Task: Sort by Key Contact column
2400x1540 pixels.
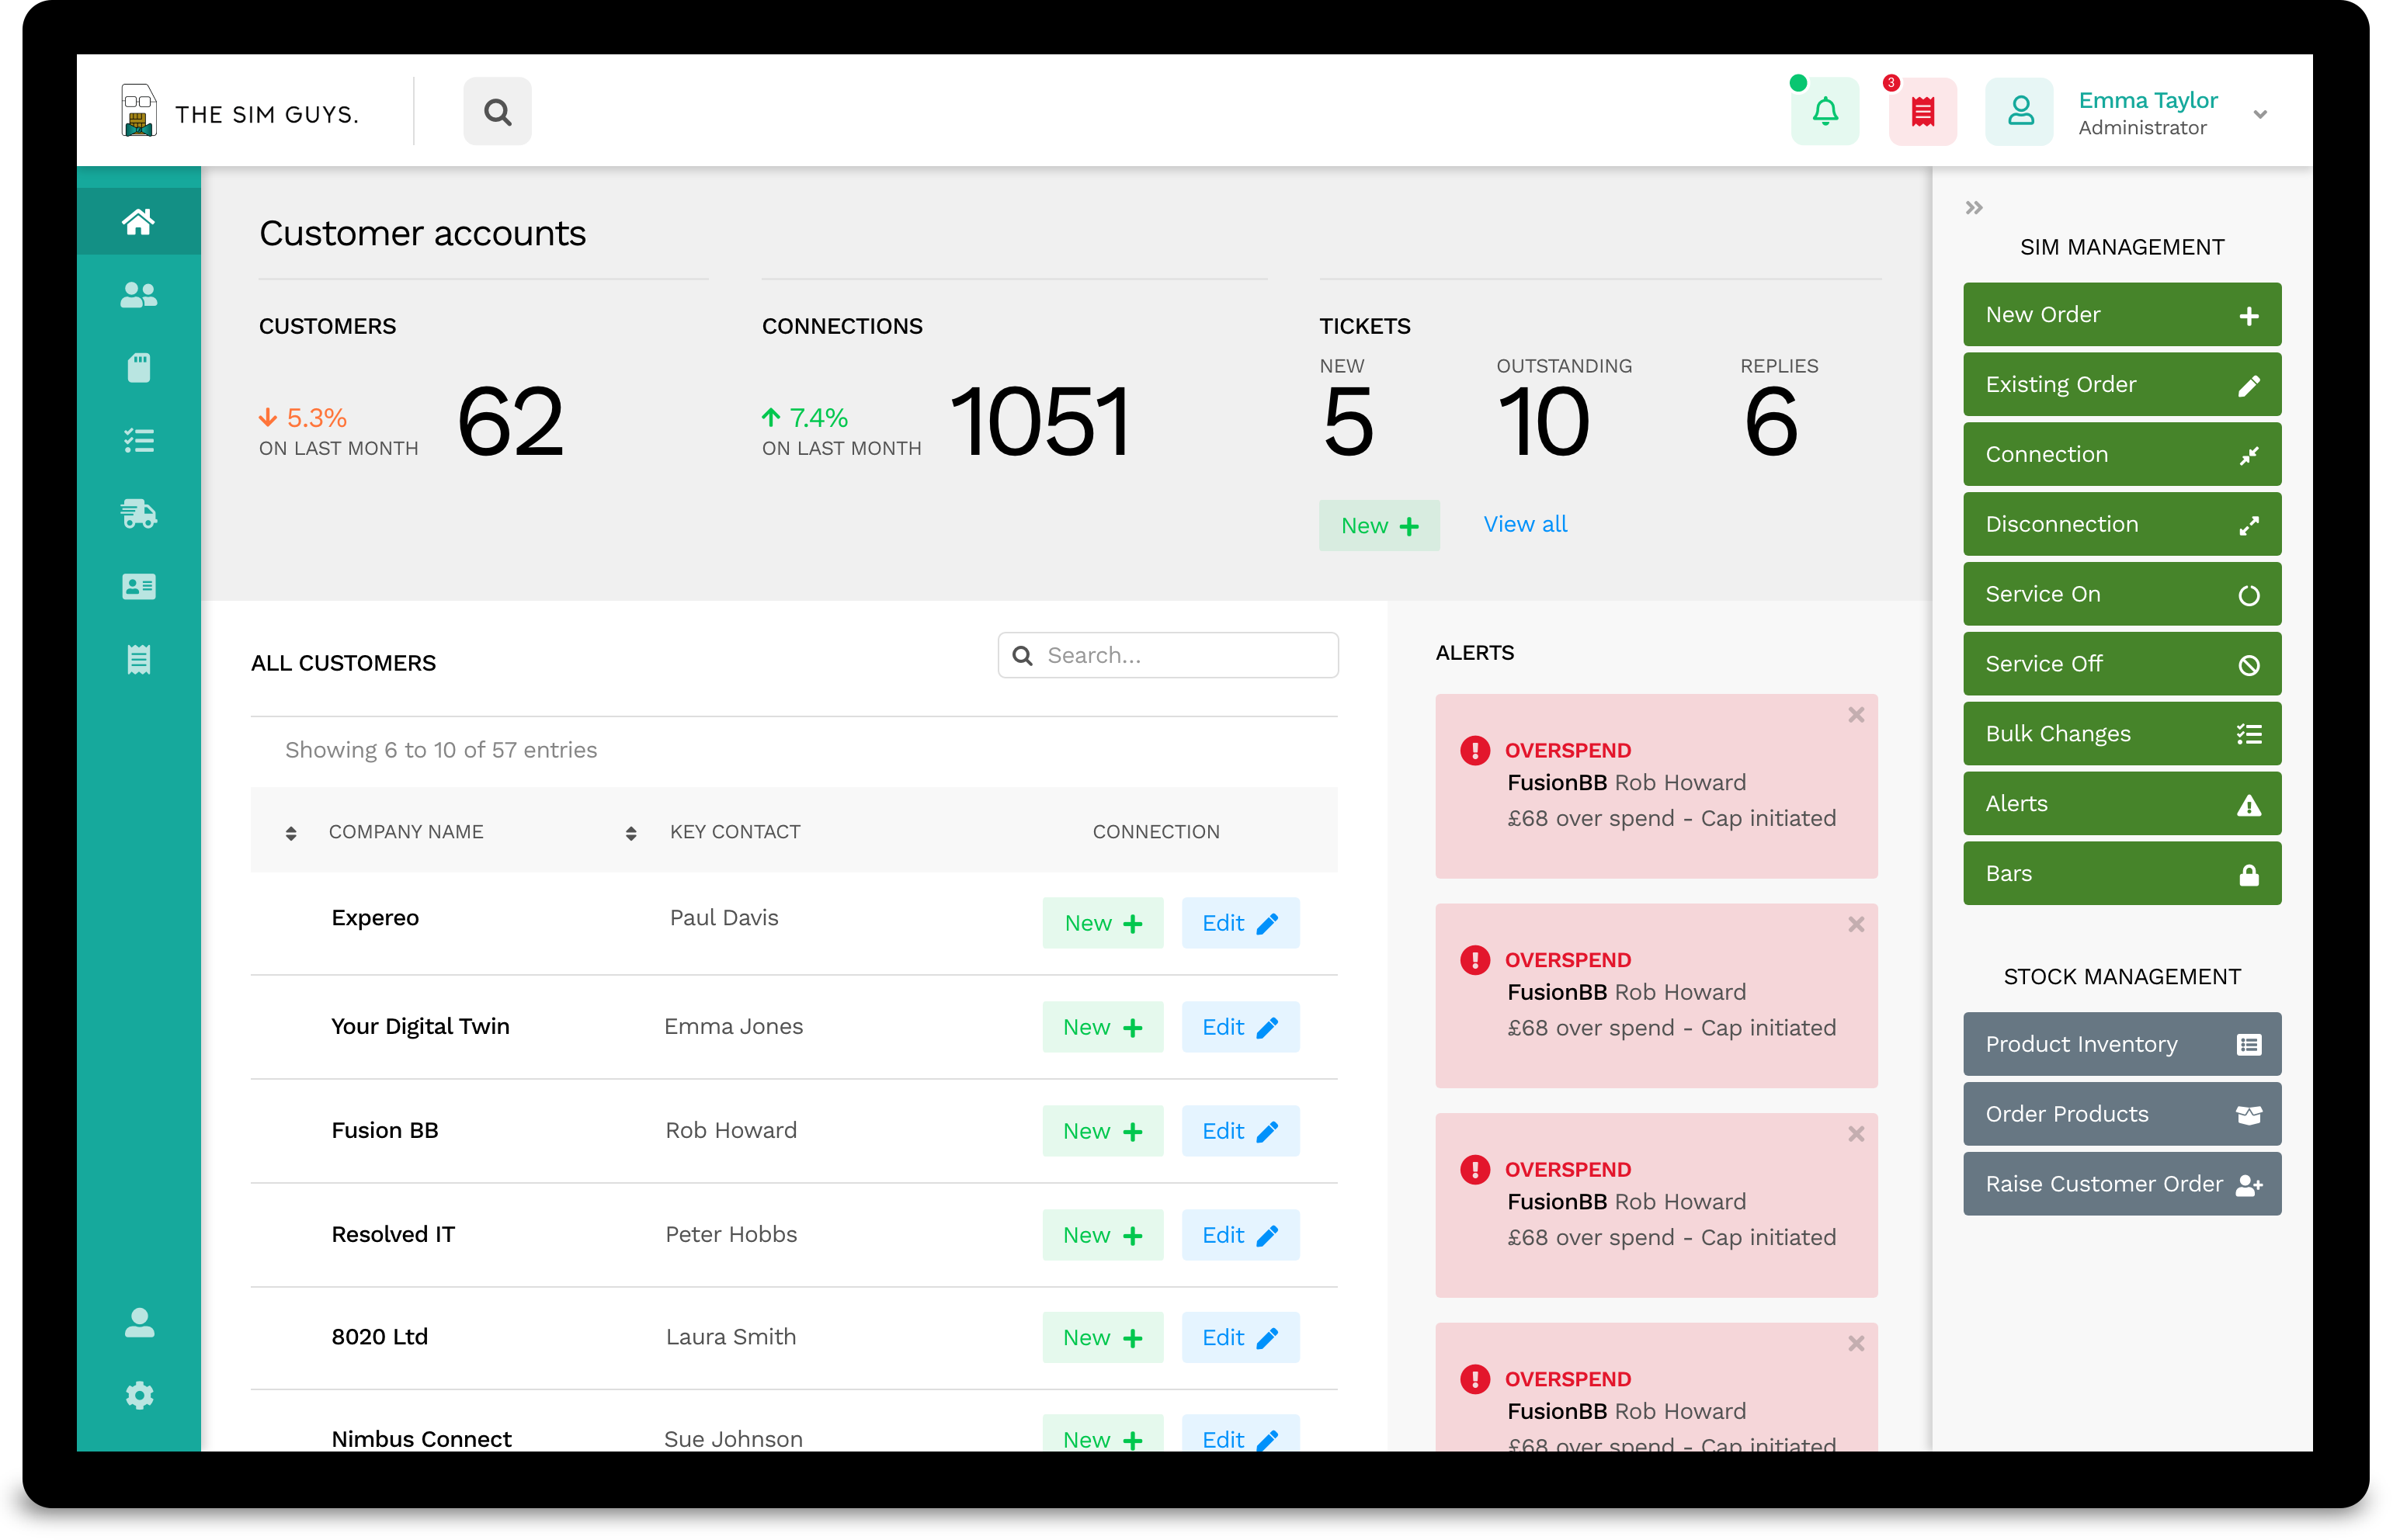Action: click(x=631, y=833)
